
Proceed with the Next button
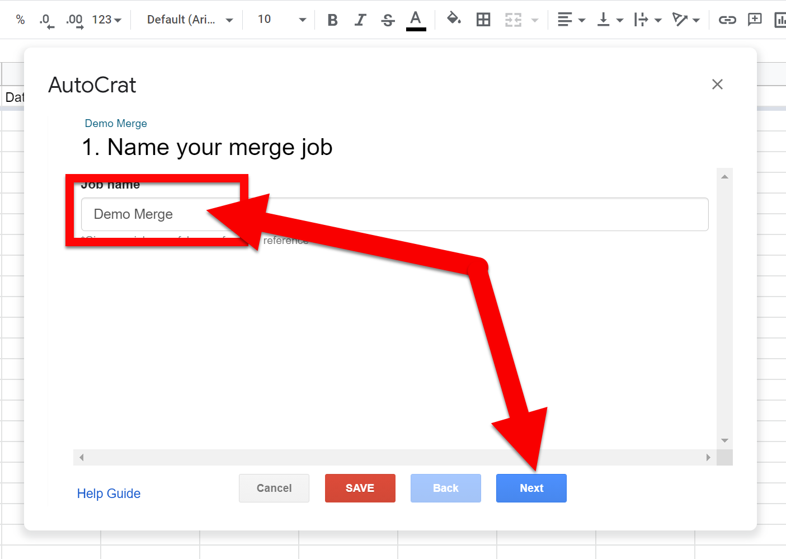[x=531, y=488]
